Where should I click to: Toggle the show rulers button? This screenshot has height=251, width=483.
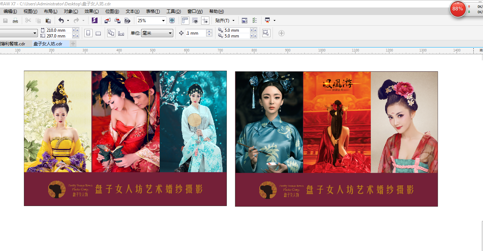[185, 21]
